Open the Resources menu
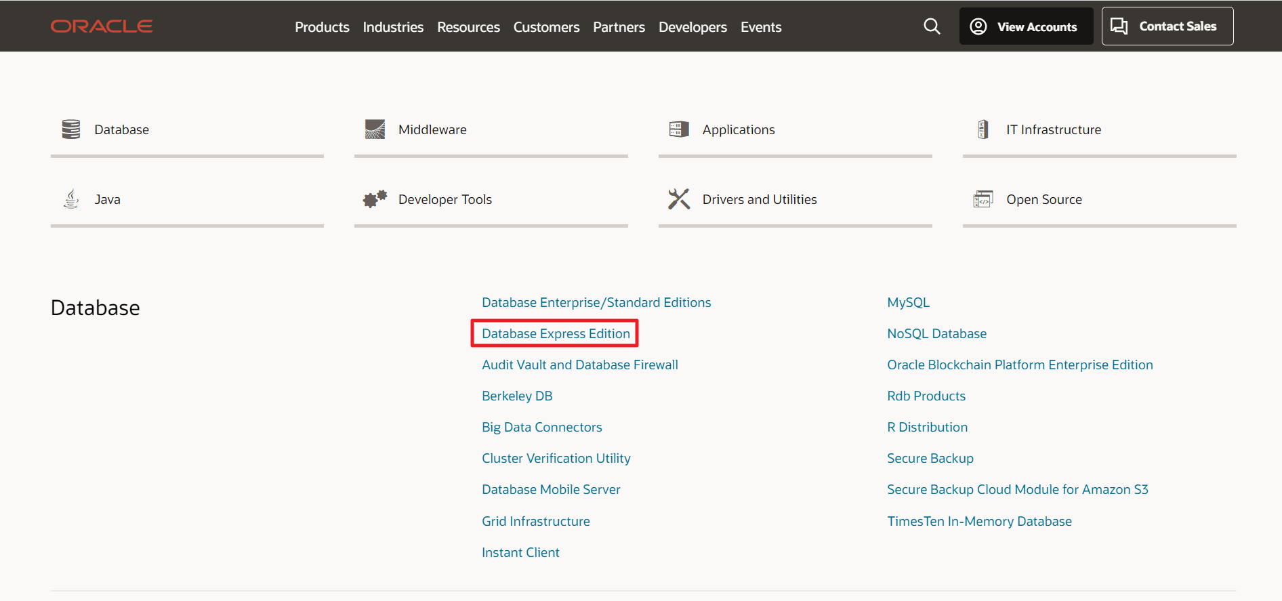Image resolution: width=1282 pixels, height=601 pixels. tap(468, 27)
